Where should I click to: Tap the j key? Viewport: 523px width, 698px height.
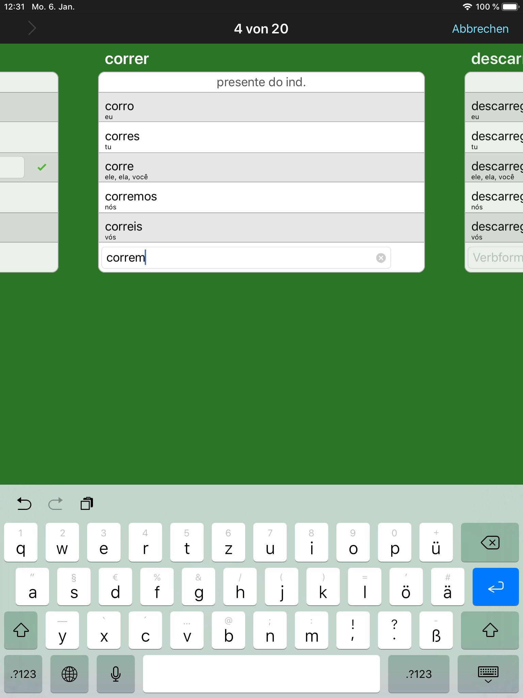click(x=282, y=587)
